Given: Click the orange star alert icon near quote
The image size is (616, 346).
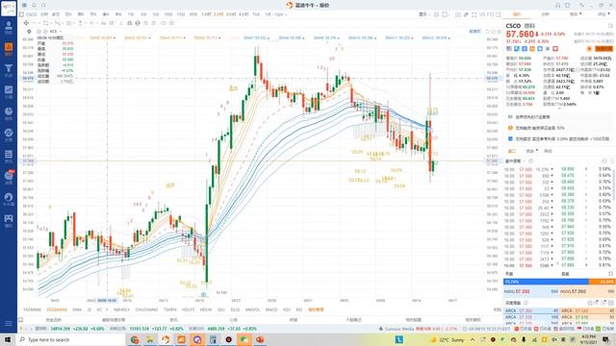Looking at the screenshot, I should coord(589,49).
